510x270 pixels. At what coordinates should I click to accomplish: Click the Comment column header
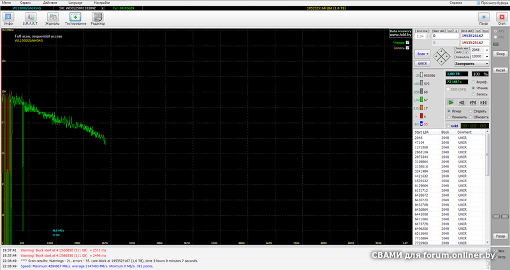click(464, 132)
